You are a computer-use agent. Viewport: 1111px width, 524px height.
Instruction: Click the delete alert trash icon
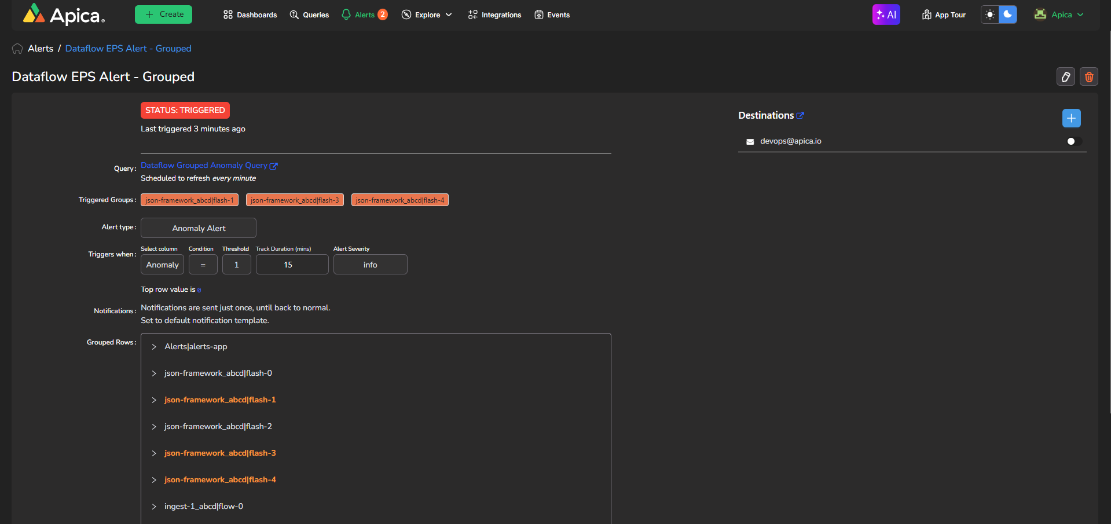(1088, 76)
